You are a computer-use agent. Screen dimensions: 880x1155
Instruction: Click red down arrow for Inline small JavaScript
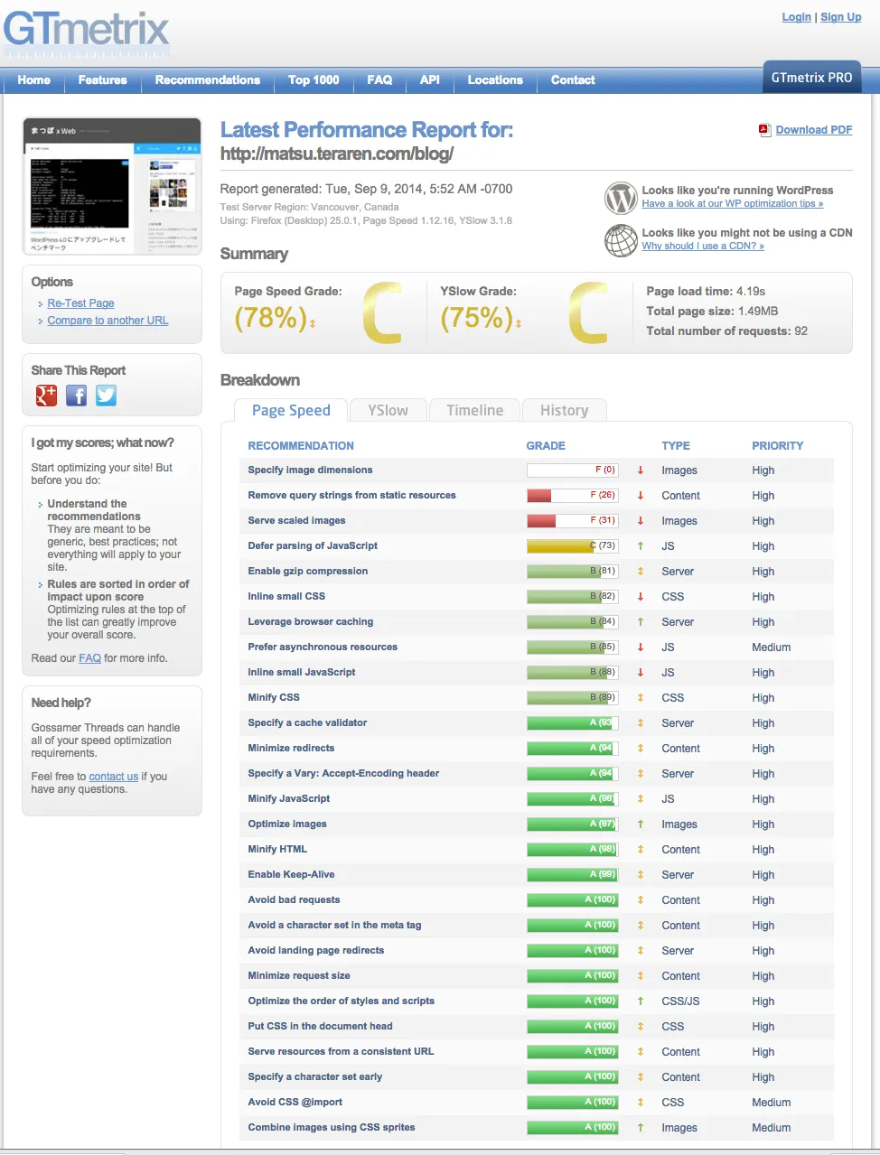pyautogui.click(x=641, y=673)
